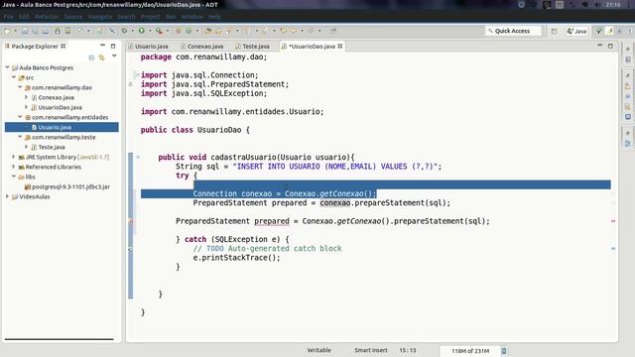Switch to the Teste.java editor tab

tap(252, 47)
